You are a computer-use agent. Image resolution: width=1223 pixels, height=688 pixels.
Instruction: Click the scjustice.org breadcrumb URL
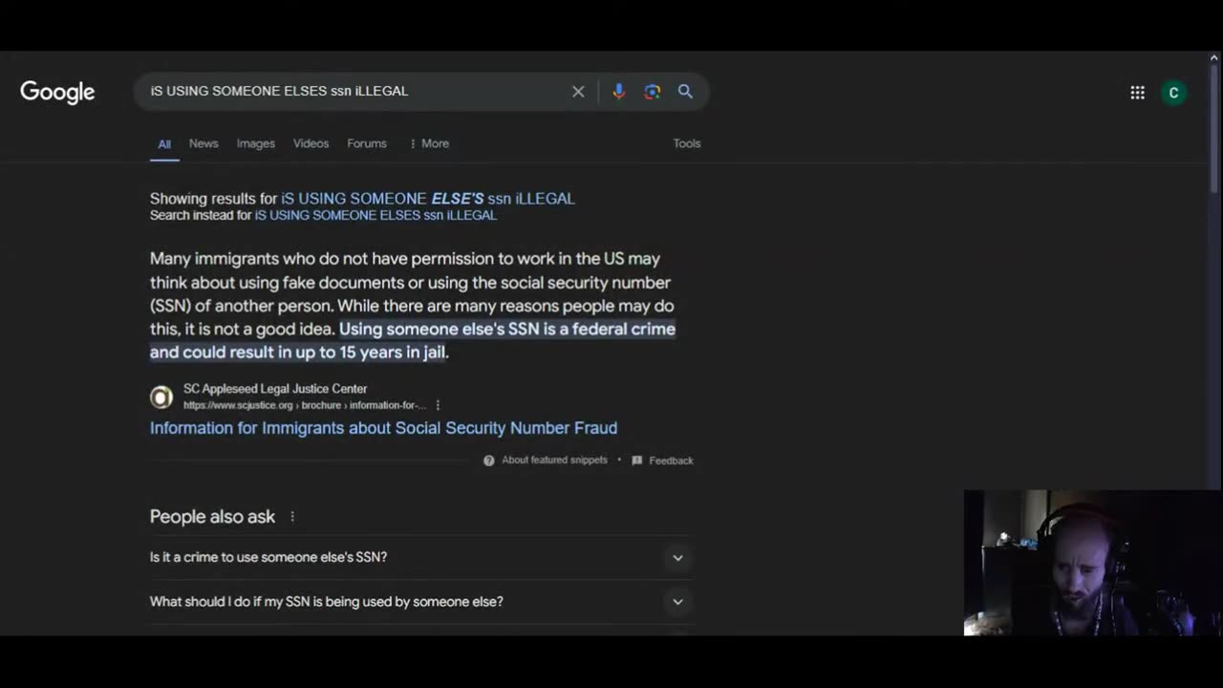[305, 405]
